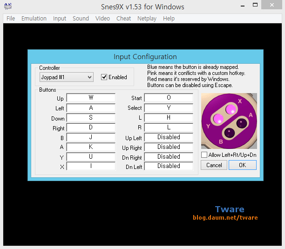Confirm with the OK button

(x=243, y=165)
